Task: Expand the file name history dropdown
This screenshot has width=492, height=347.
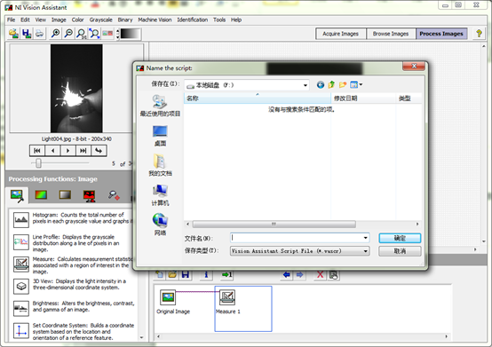Action: (365, 238)
